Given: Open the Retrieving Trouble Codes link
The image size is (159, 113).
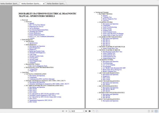Looking at the screenshot, I should click(37, 51).
